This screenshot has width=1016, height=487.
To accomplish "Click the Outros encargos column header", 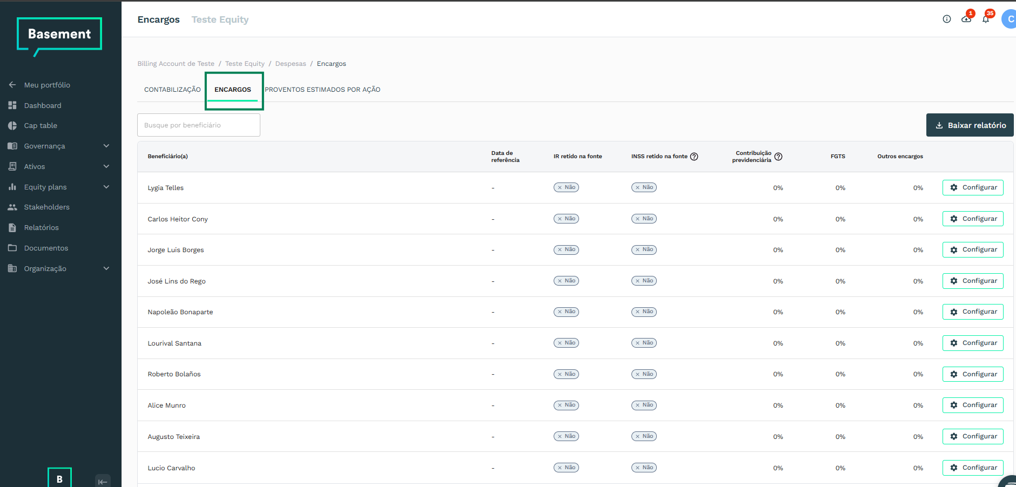I will [900, 157].
